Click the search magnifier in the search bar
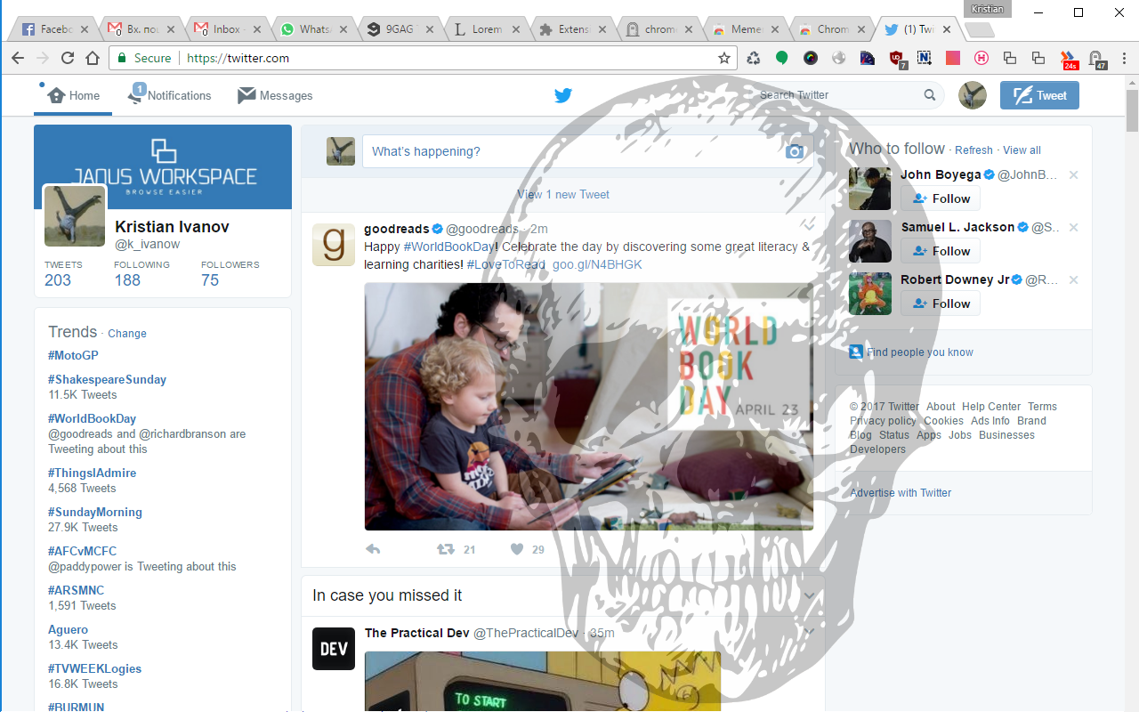The height and width of the screenshot is (712, 1139). 930,95
